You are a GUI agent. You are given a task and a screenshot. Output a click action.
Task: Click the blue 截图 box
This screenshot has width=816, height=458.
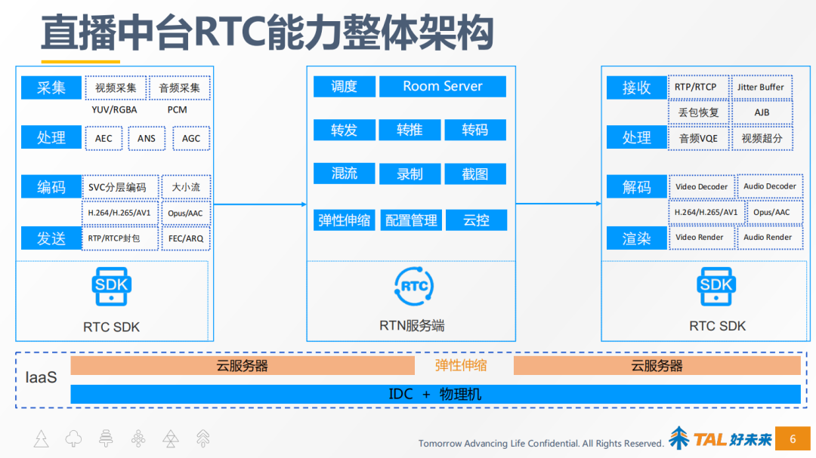(475, 174)
